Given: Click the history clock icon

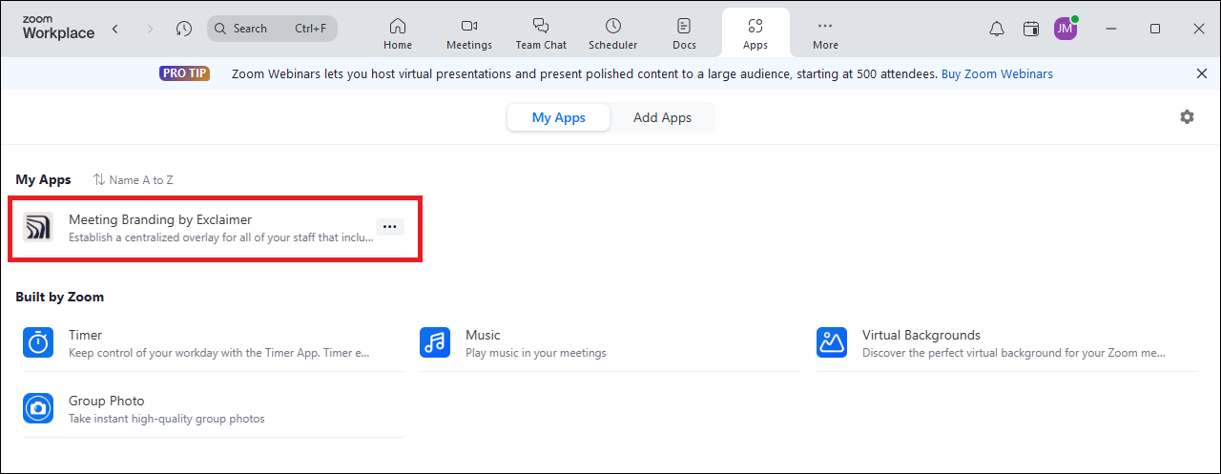Looking at the screenshot, I should click(x=184, y=29).
